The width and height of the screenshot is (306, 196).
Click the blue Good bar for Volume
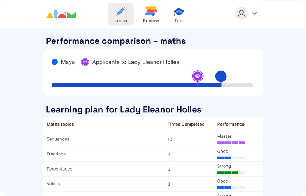pyautogui.click(x=231, y=188)
